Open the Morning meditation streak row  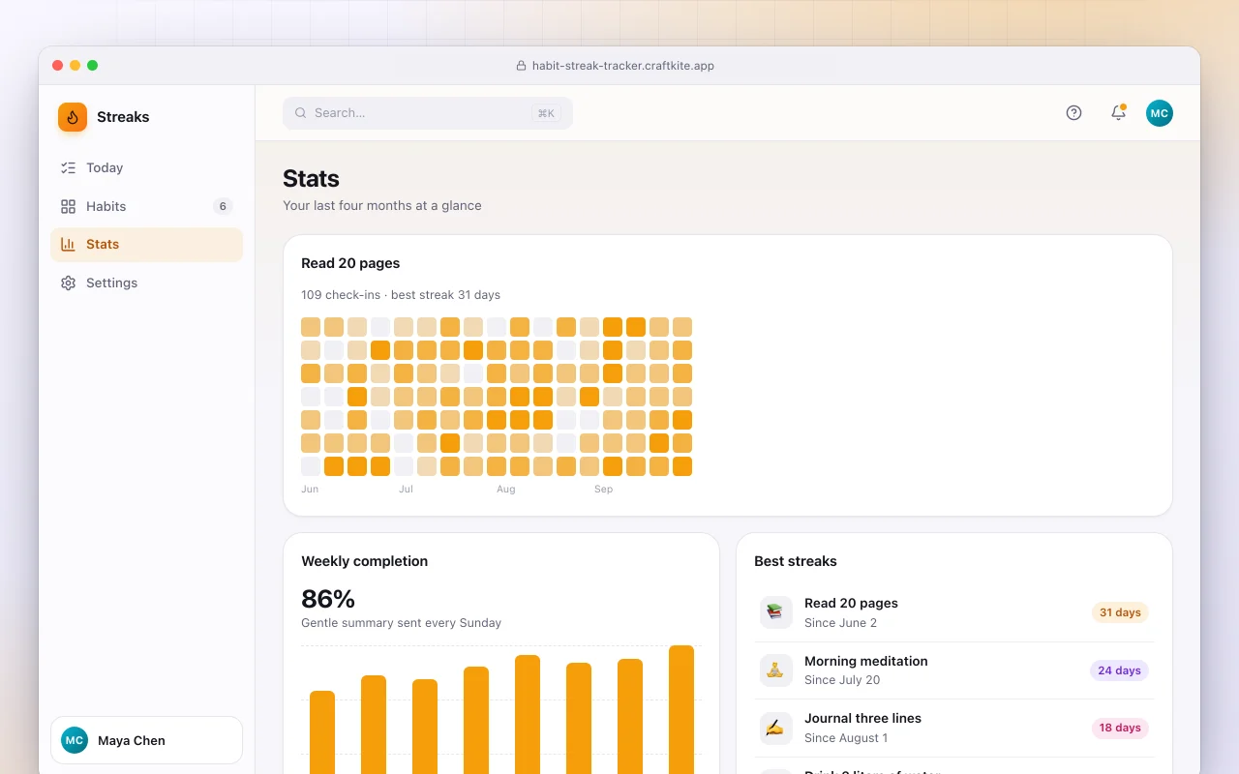click(x=953, y=670)
